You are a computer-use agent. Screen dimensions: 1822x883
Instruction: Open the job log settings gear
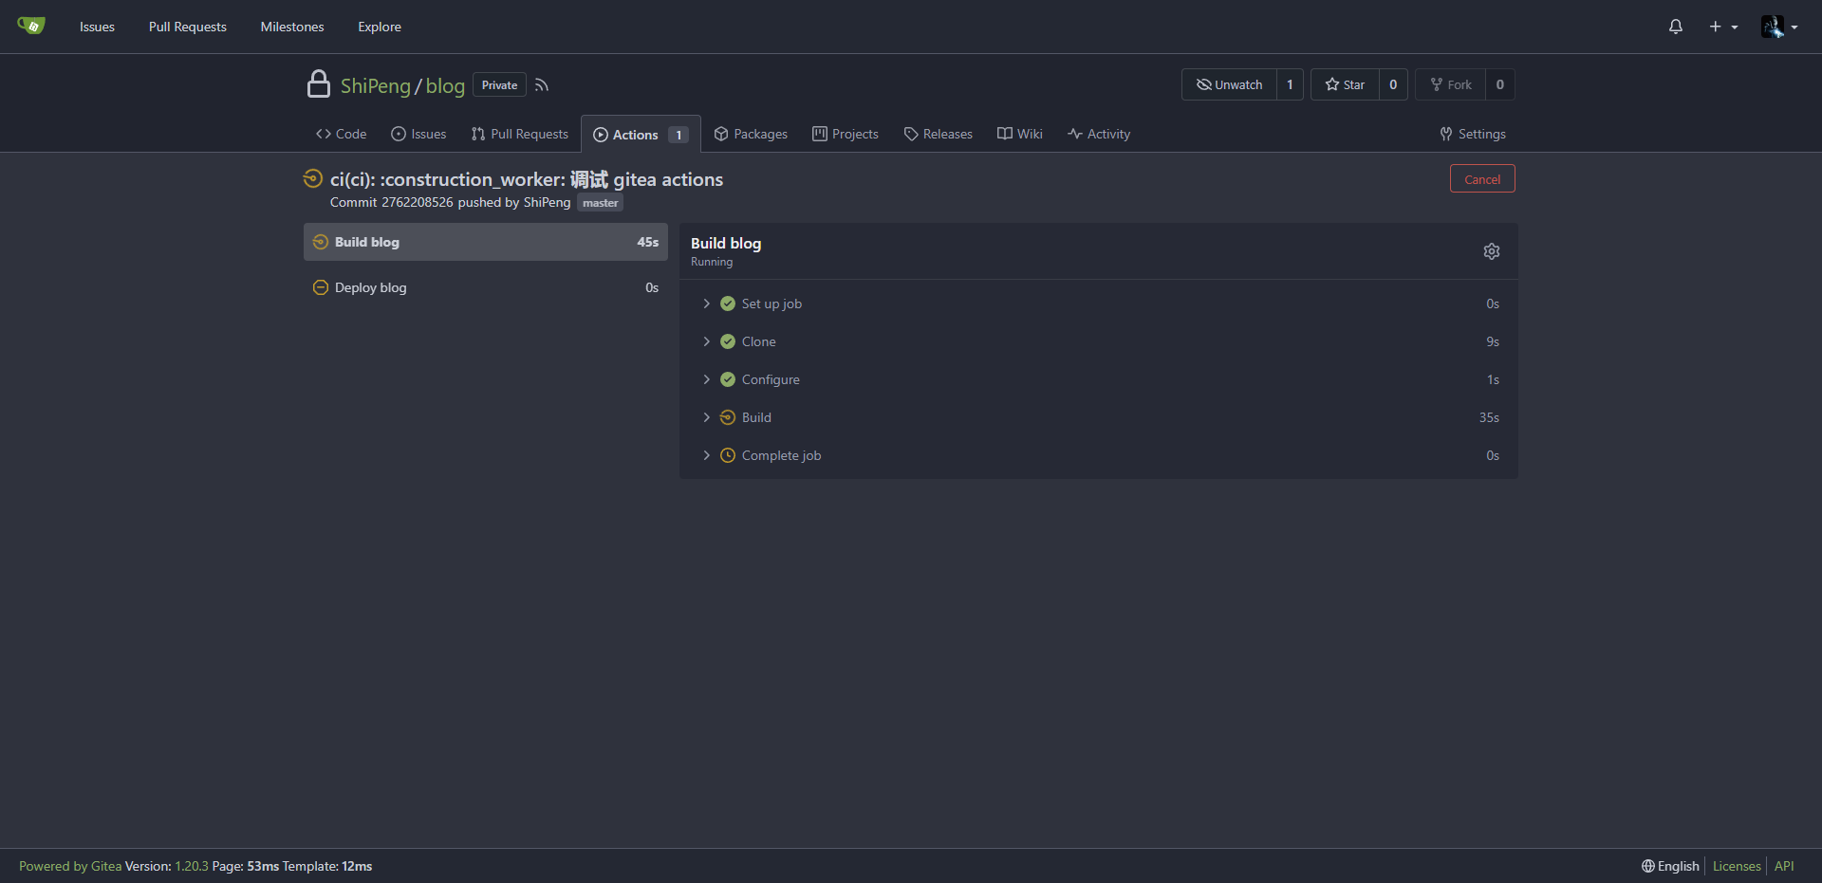pos(1491,251)
